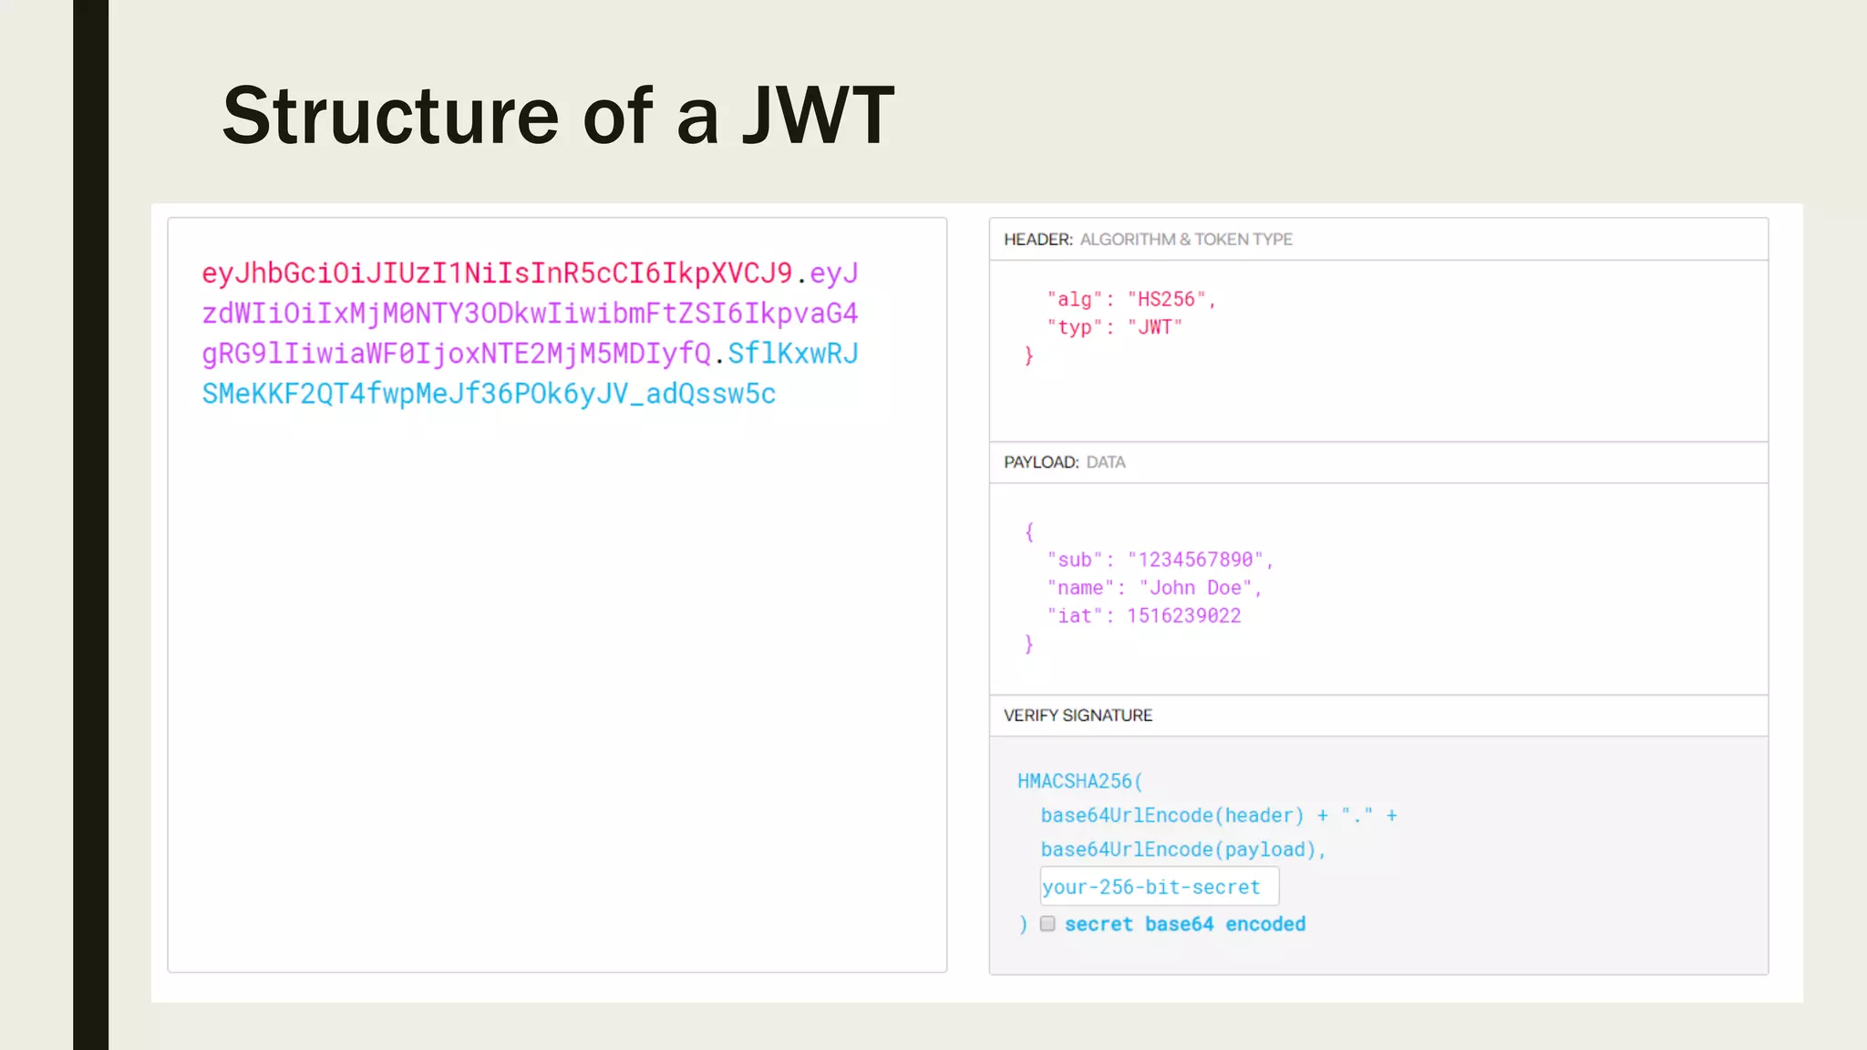Viewport: 1867px width, 1050px height.
Task: Click the VERIFY SIGNATURE section label
Action: [x=1078, y=715]
